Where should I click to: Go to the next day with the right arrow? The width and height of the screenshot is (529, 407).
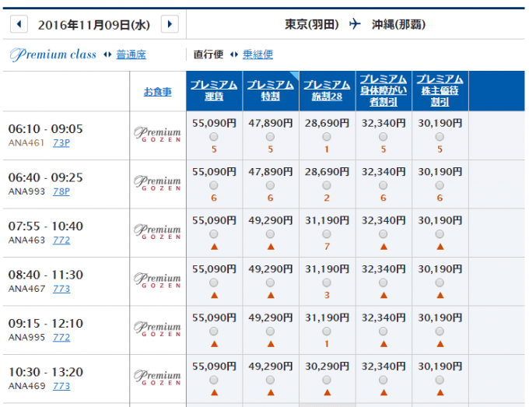pos(170,24)
